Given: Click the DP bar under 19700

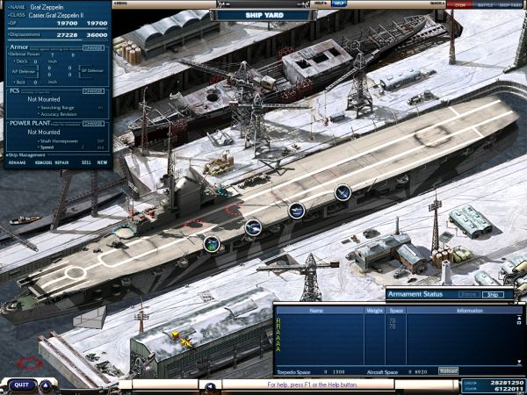Looking at the screenshot, I should tap(58, 28).
